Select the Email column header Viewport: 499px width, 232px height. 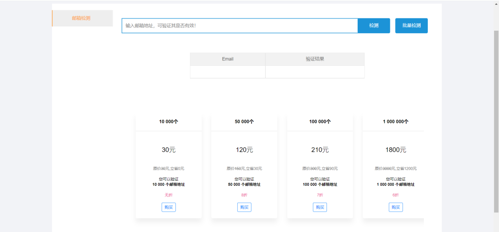228,59
